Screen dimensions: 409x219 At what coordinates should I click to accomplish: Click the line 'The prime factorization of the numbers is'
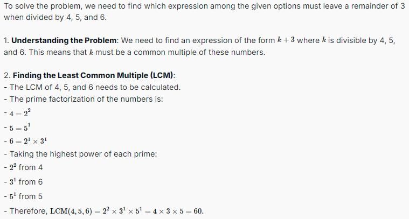[86, 99]
